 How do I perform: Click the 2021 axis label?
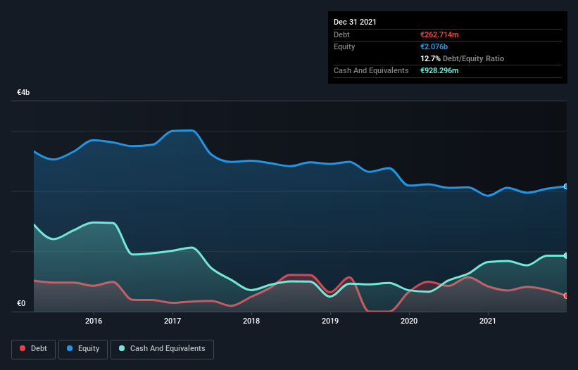(x=488, y=321)
